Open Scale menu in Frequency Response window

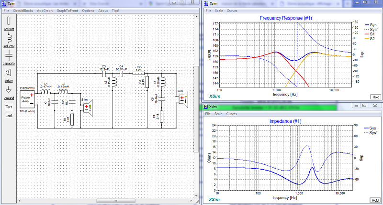(x=219, y=11)
